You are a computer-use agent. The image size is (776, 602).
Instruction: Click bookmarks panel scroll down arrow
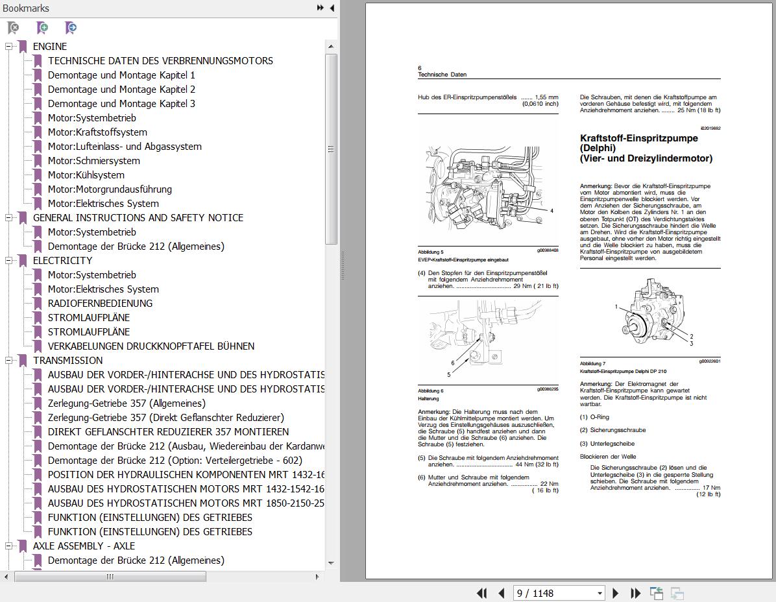pos(331,563)
